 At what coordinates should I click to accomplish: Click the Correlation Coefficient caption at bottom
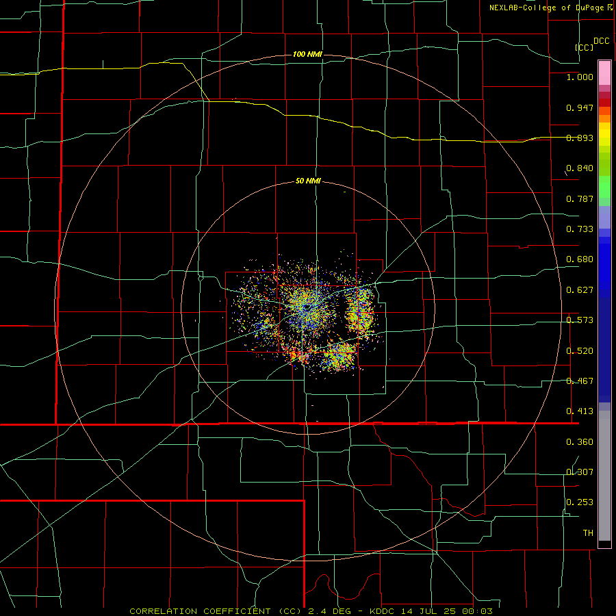coord(311,611)
